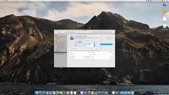Open the Images menu
The width and height of the screenshot is (169, 95).
coord(17,1)
